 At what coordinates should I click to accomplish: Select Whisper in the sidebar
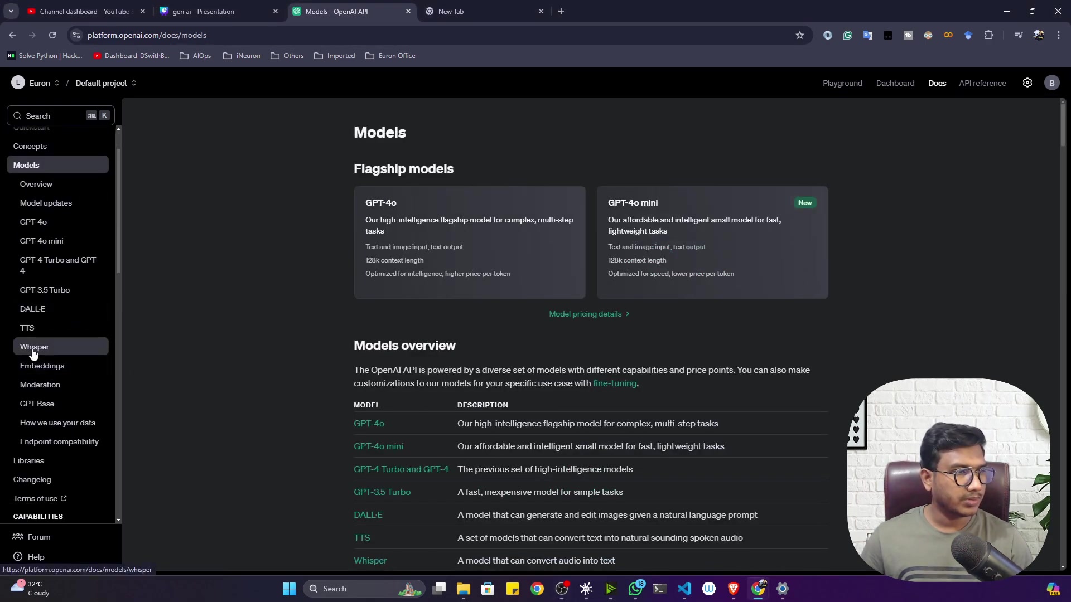(x=61, y=347)
